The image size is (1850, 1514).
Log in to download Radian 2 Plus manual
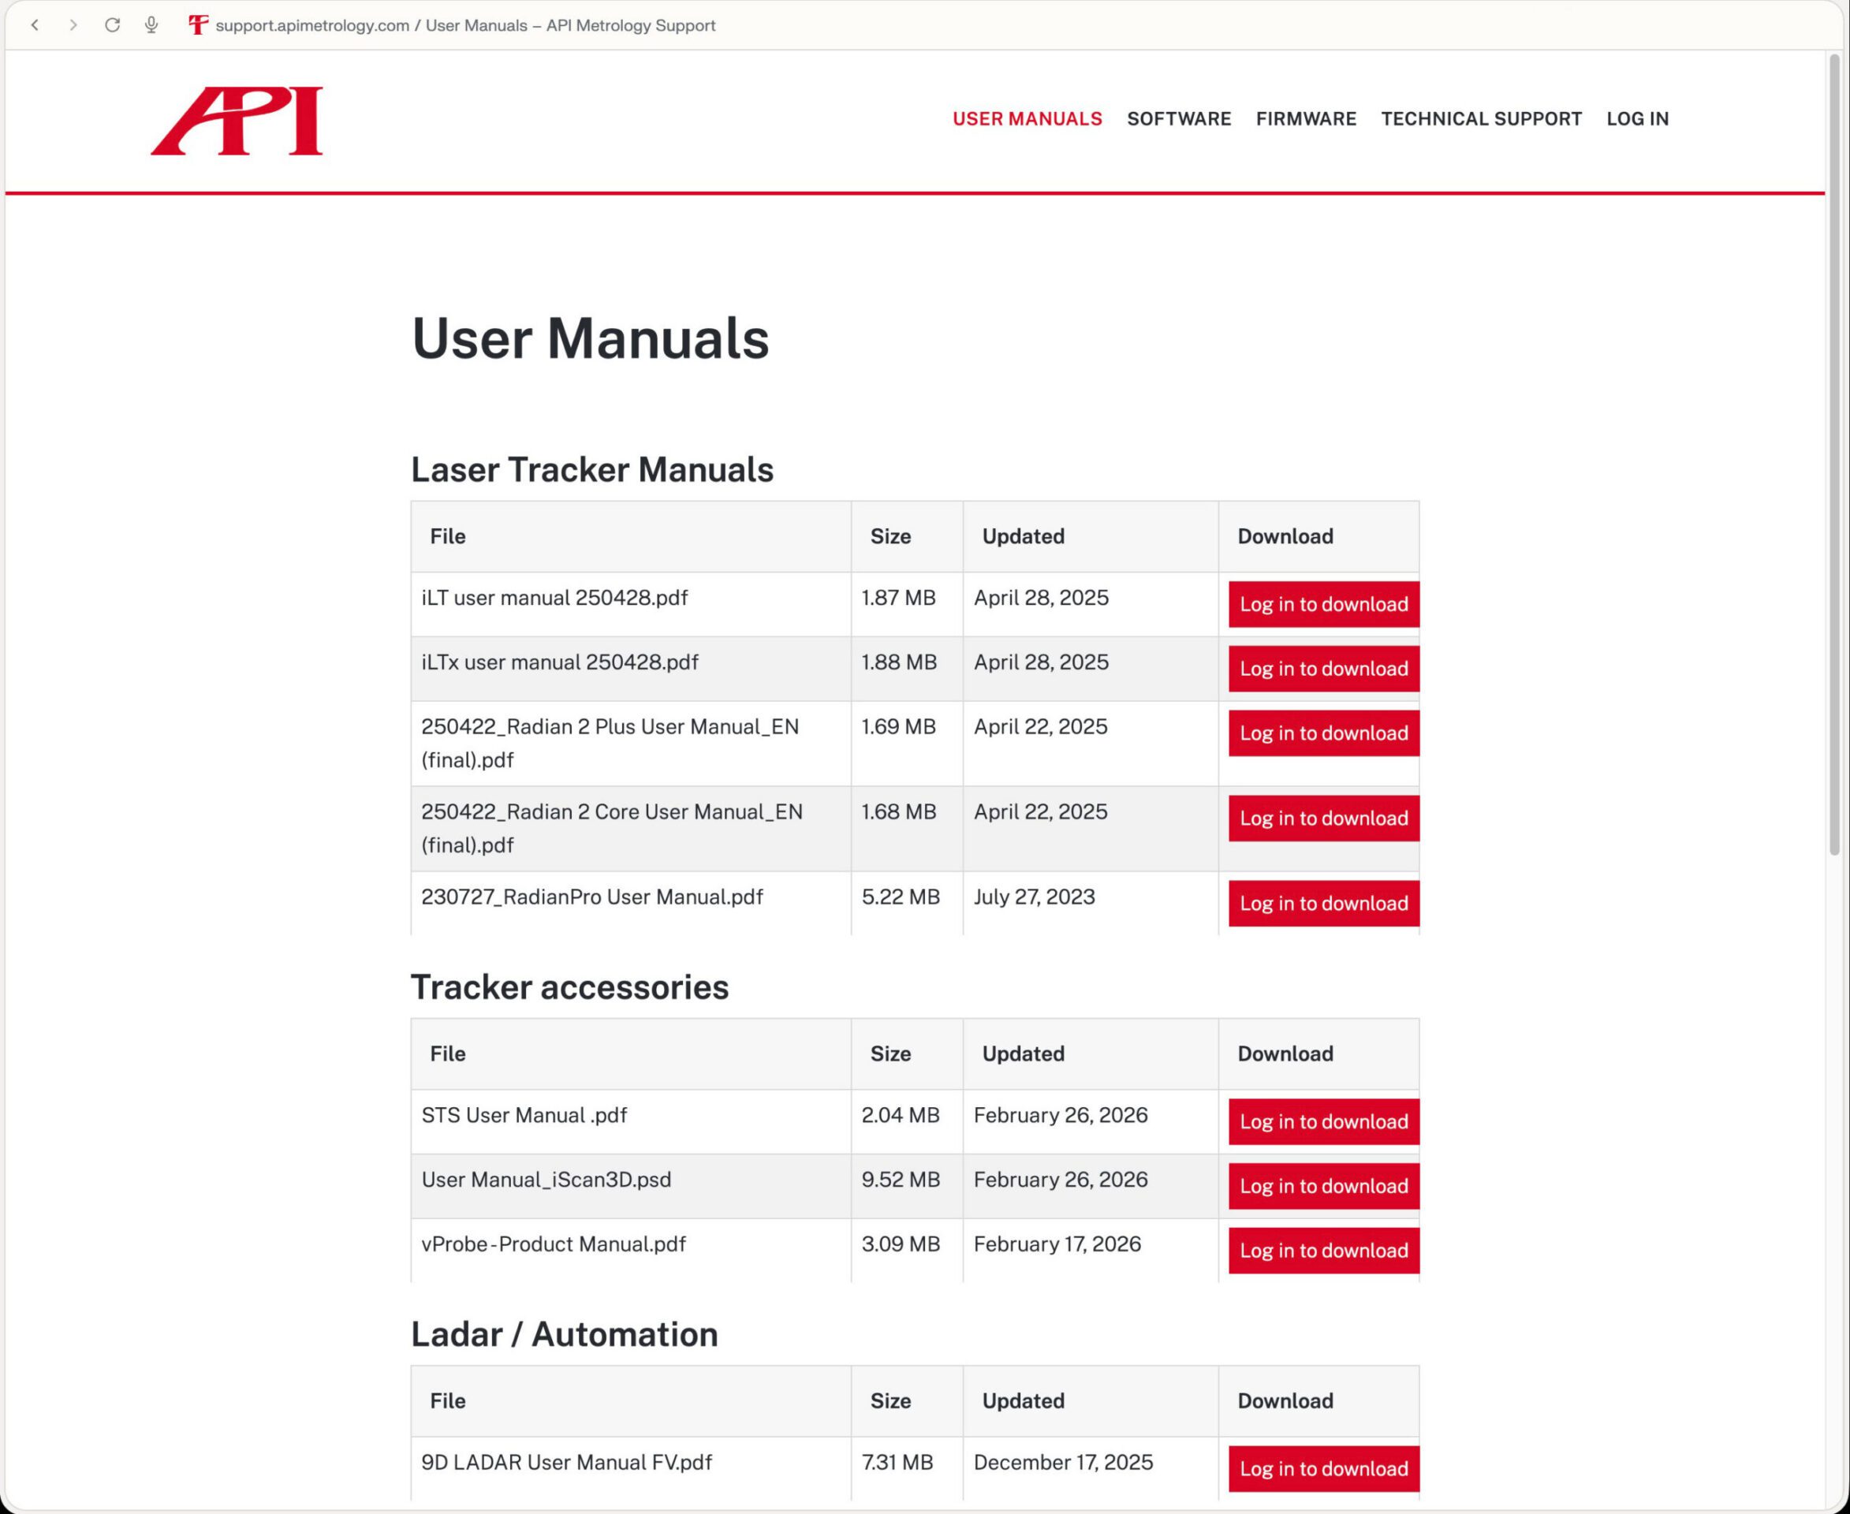tap(1323, 733)
